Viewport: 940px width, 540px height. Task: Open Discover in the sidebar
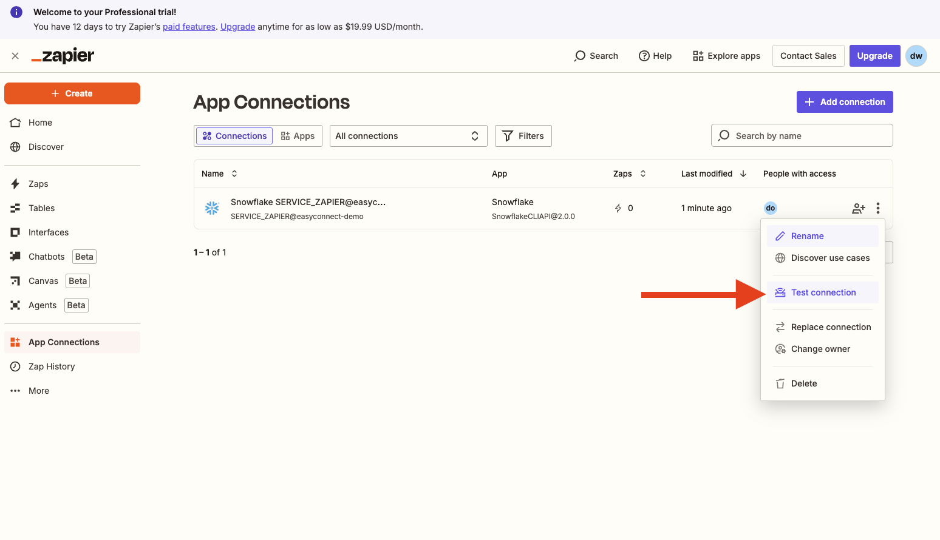pos(72,147)
